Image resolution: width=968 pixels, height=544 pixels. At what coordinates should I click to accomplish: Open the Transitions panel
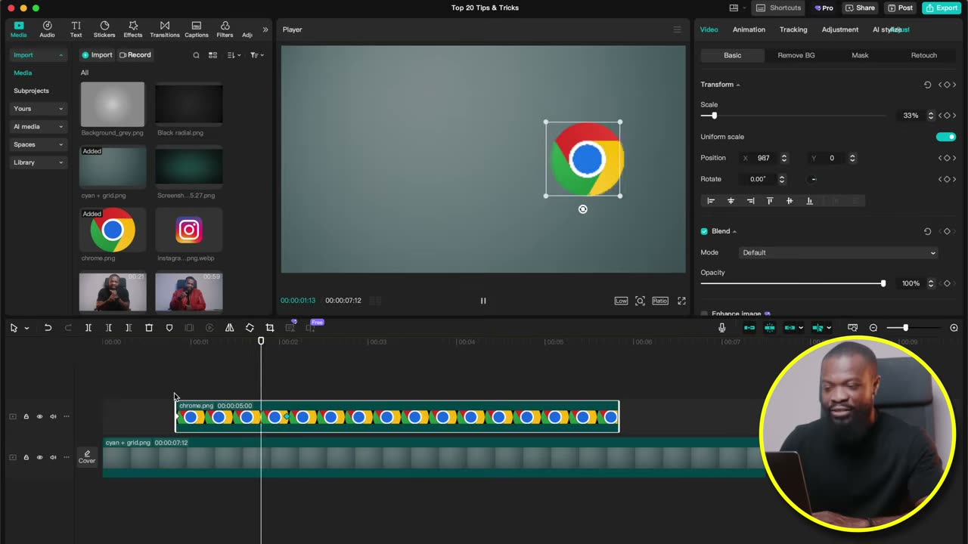tap(165, 29)
